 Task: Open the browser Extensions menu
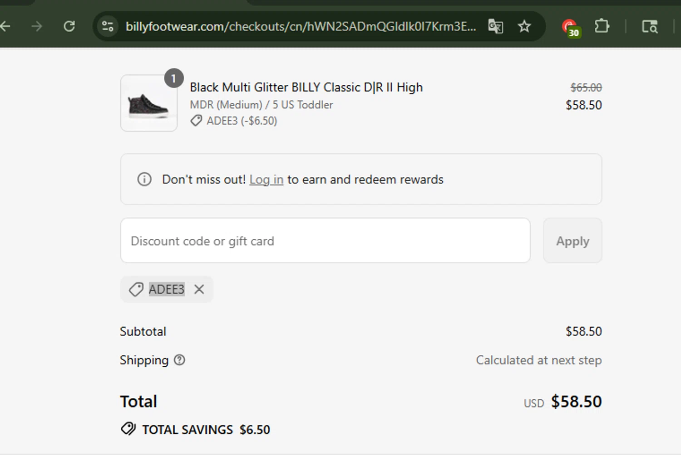(602, 26)
